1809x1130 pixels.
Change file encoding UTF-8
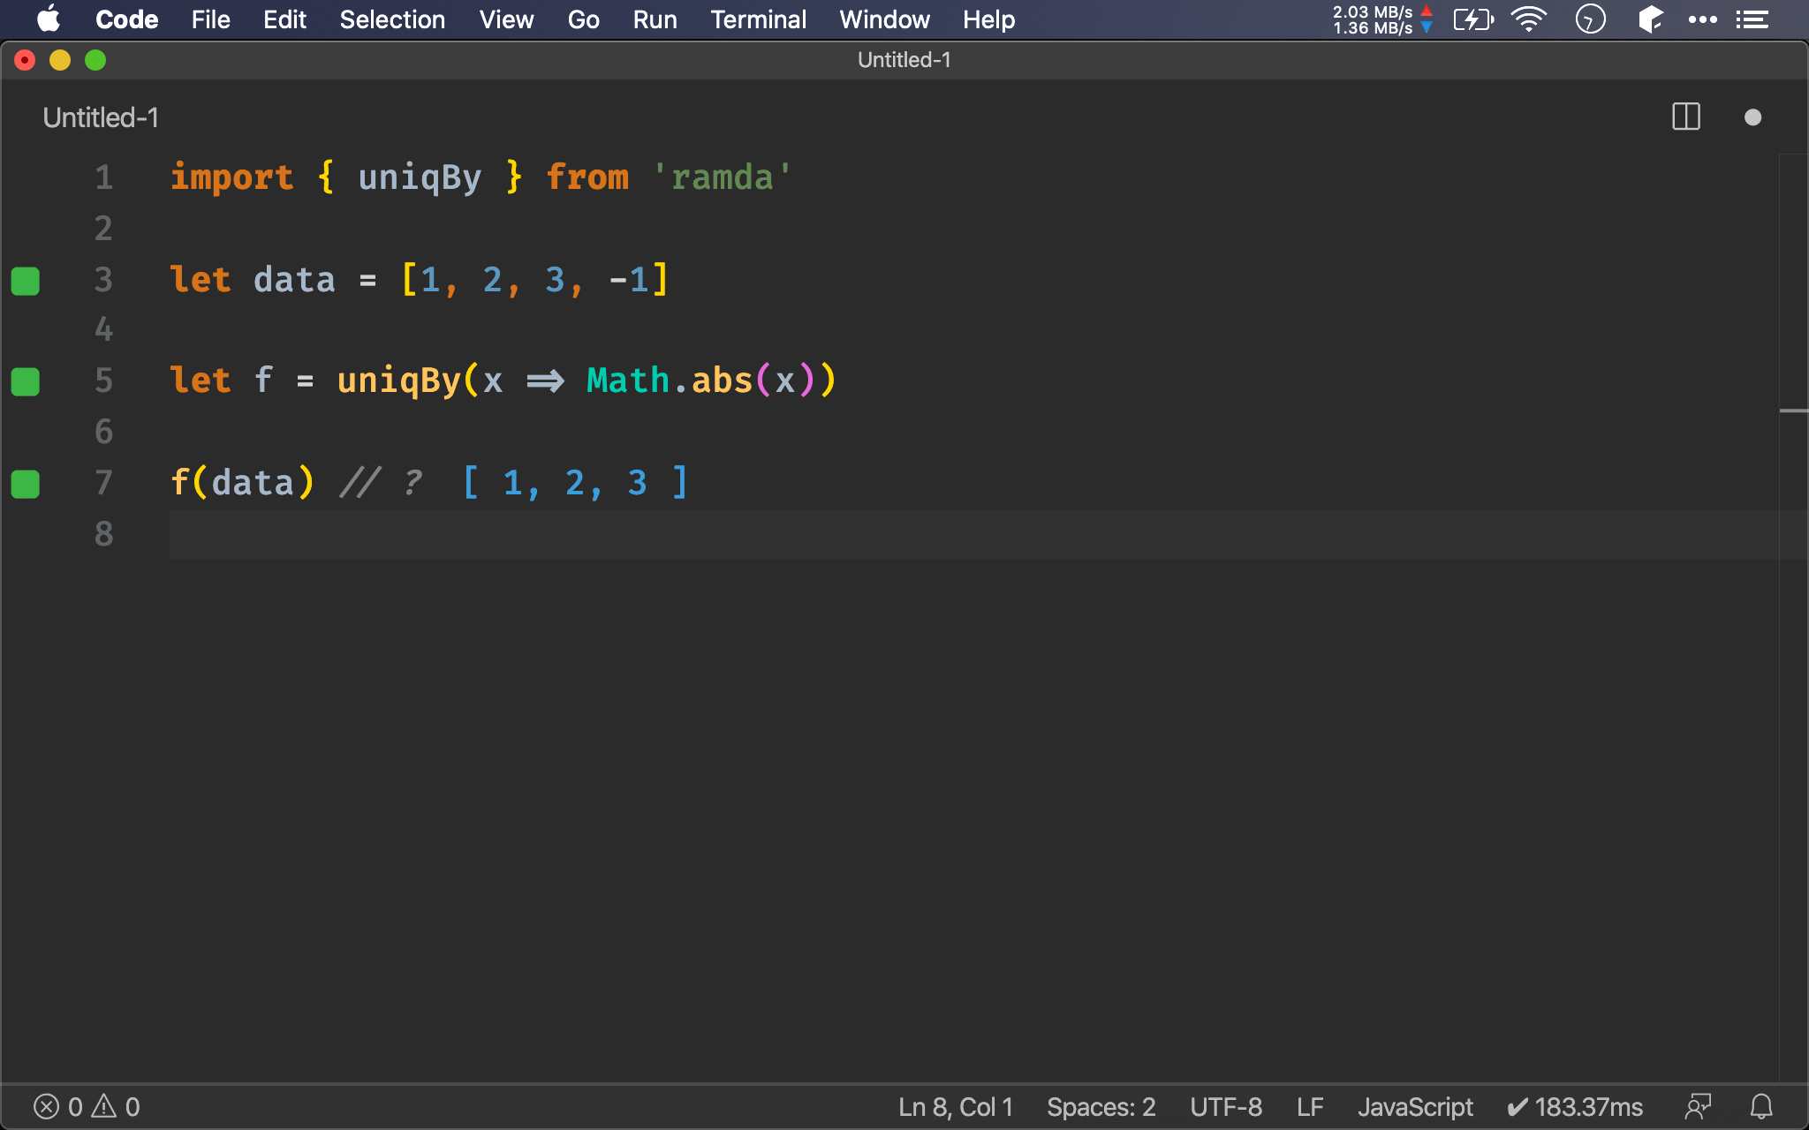(1226, 1107)
